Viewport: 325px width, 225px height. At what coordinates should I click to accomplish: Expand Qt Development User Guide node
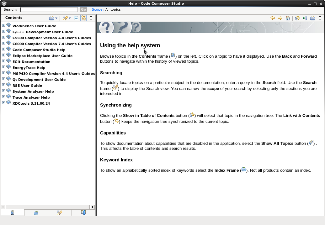(x=3, y=79)
